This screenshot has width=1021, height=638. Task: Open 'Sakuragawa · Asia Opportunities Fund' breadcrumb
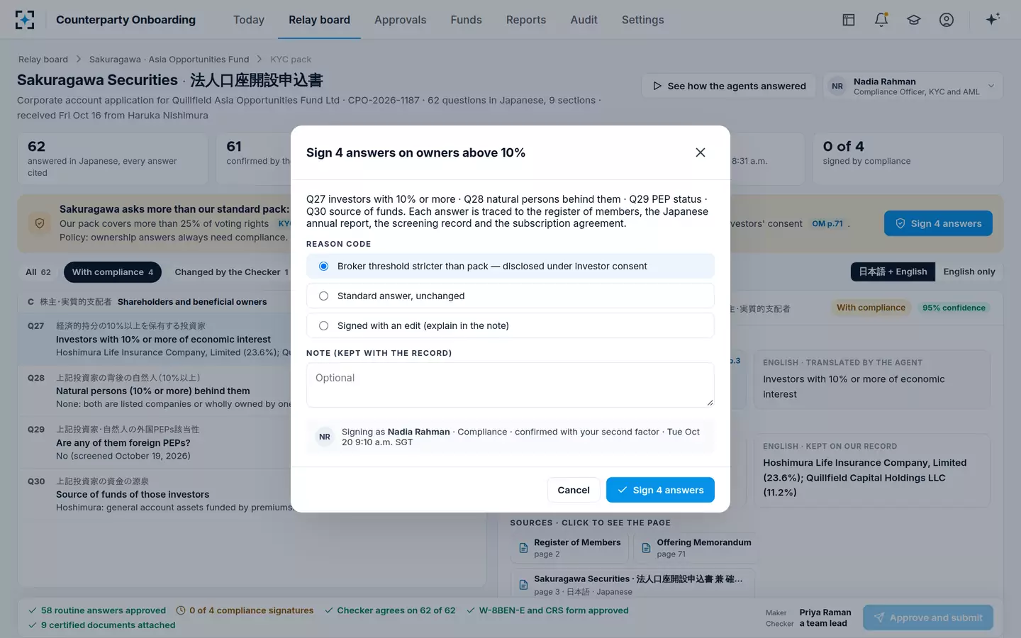(x=169, y=60)
